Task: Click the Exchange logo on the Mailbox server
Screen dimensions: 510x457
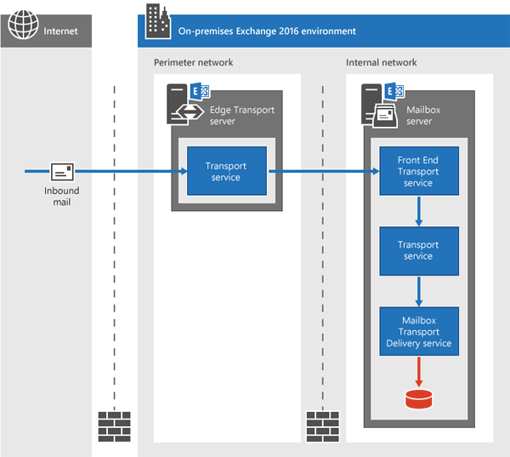Action: tap(394, 91)
